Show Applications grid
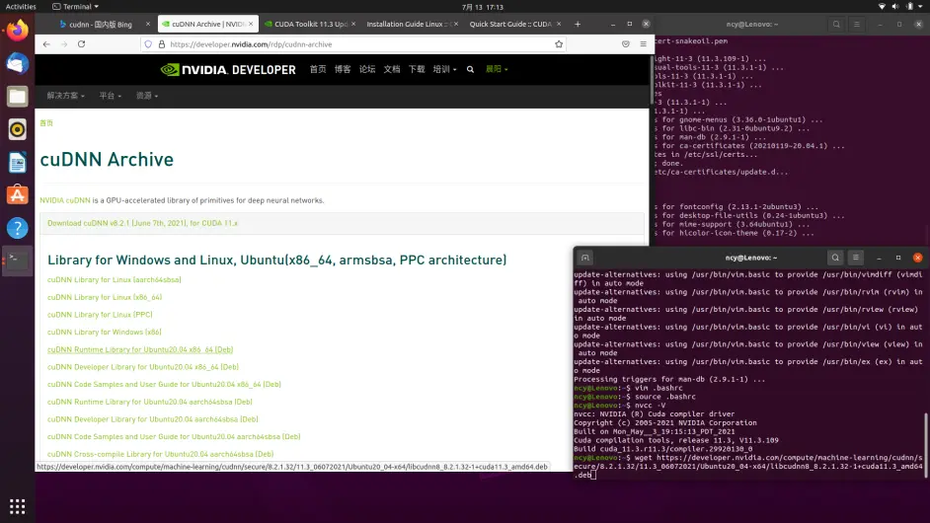The height and width of the screenshot is (523, 930). coord(17,506)
